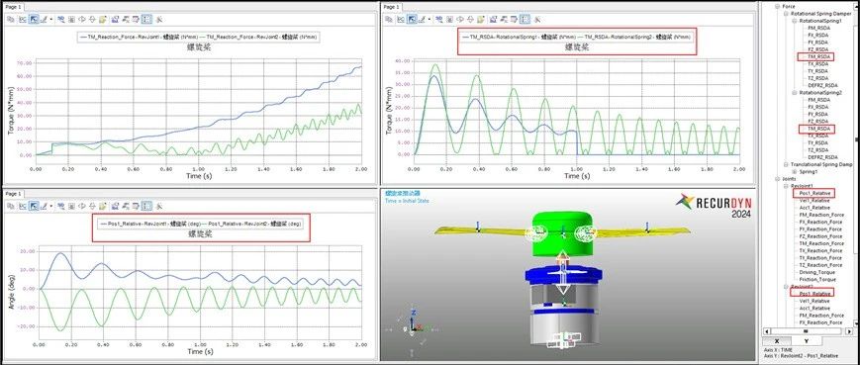The height and width of the screenshot is (365, 860).
Task: Click the copy icon in the reaction force plot toolbar
Action: pos(11,19)
